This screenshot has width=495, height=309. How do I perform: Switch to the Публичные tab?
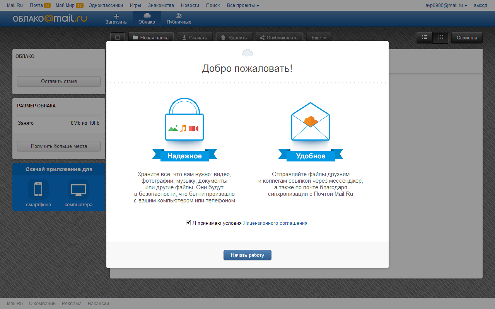179,19
